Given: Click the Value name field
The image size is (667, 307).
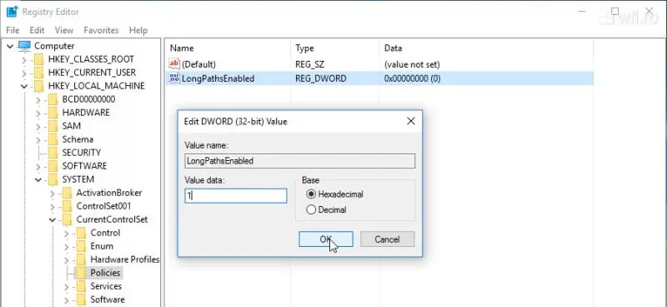Looking at the screenshot, I should click(x=300, y=161).
